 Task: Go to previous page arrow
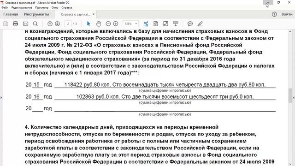click(x=50, y=24)
